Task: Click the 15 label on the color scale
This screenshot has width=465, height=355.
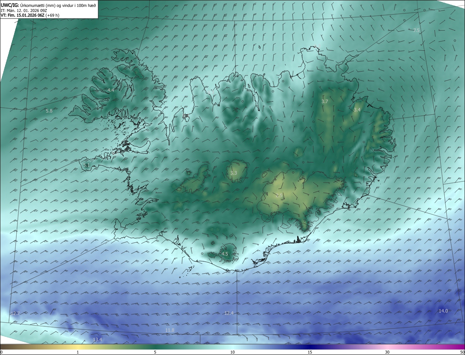Action: 310,352
